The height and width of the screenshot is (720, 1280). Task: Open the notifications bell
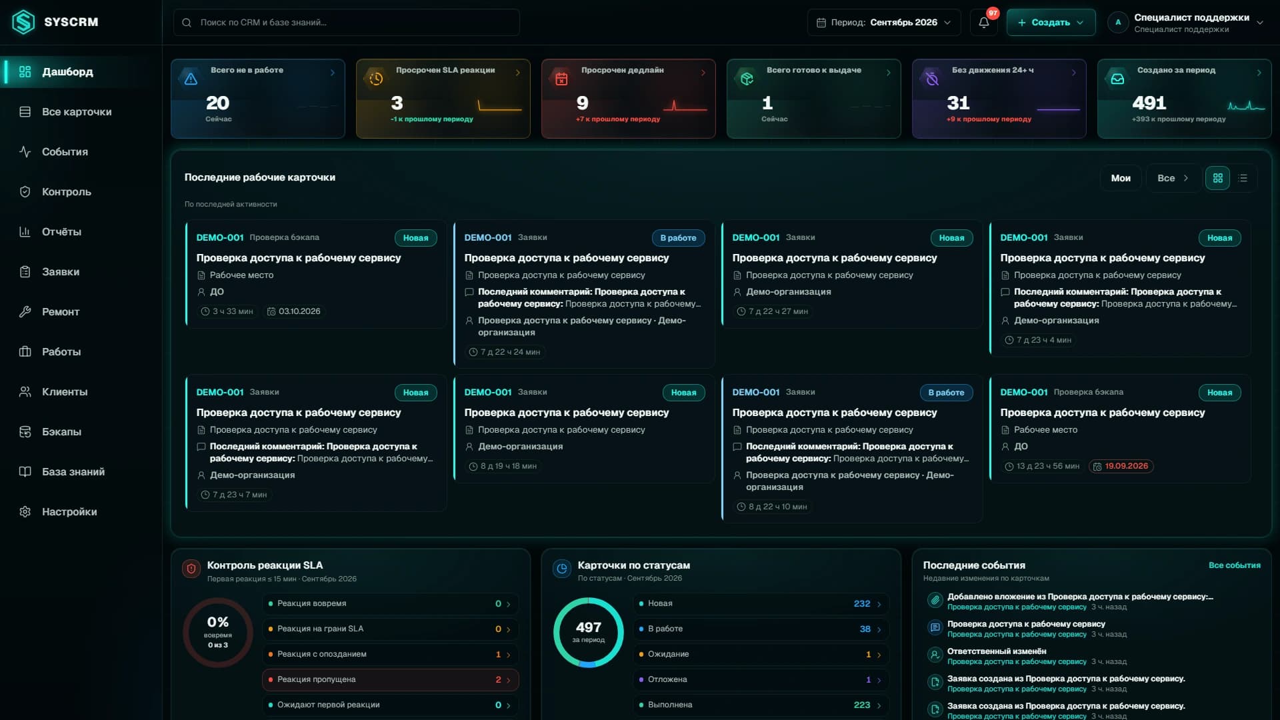pyautogui.click(x=984, y=23)
